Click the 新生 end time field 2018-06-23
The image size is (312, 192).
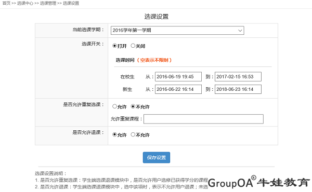tap(238, 89)
